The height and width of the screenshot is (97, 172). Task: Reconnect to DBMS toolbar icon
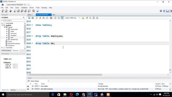click(x=38, y=11)
